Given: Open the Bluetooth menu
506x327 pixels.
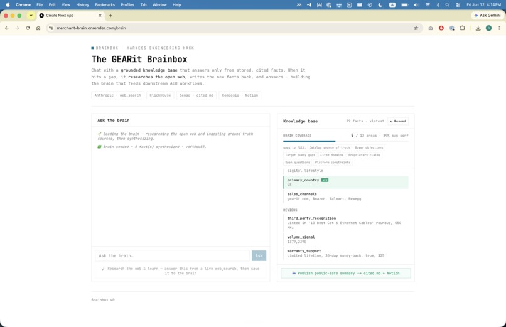Looking at the screenshot, I should pos(438,5).
